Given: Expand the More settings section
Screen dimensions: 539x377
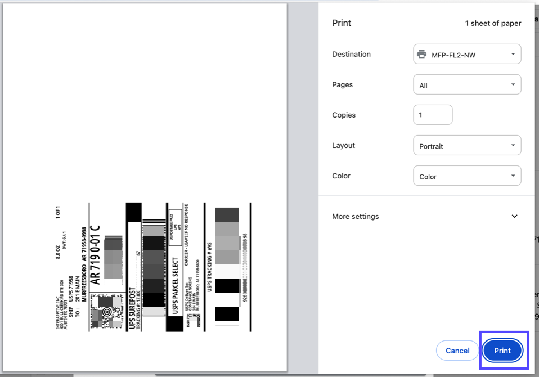Looking at the screenshot, I should point(425,216).
